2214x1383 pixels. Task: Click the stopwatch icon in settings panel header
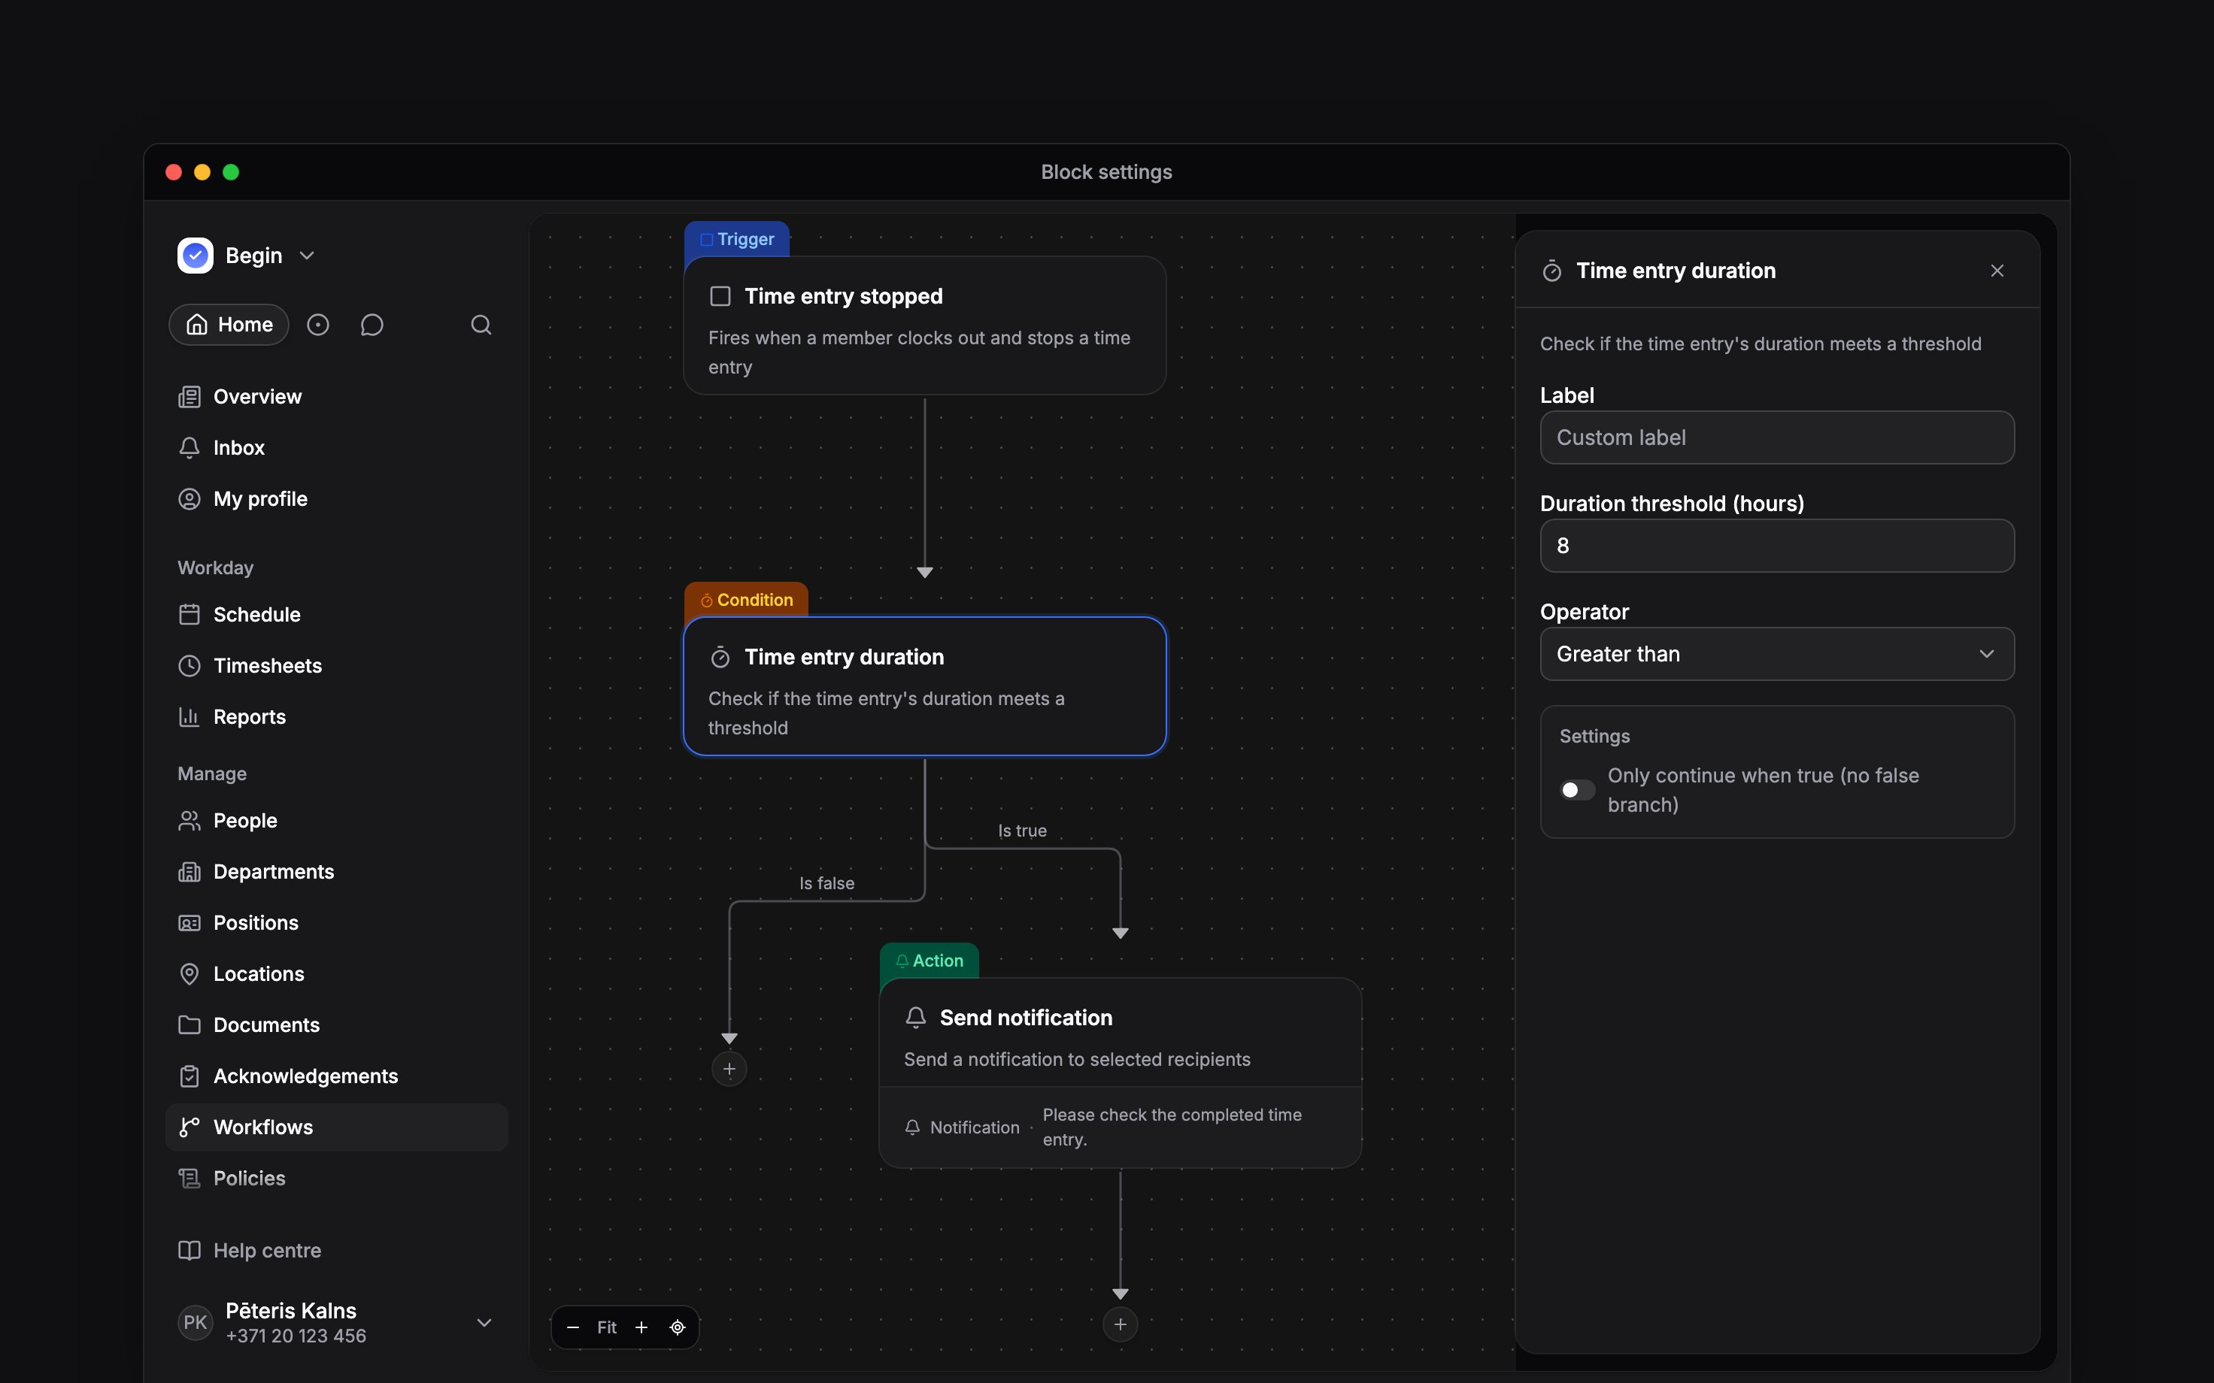point(1551,271)
